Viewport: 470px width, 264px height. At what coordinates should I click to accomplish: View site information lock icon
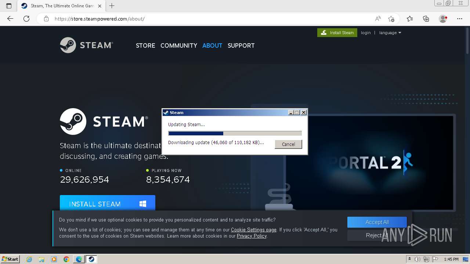click(x=46, y=19)
